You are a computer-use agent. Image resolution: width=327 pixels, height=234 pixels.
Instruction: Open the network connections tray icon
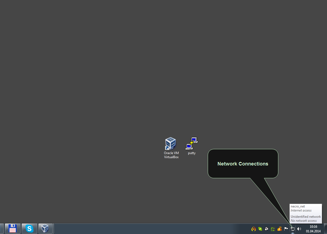[293, 229]
